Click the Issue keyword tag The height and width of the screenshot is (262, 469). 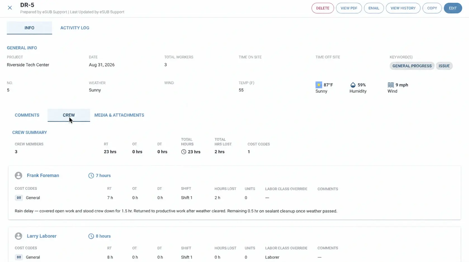(x=444, y=66)
